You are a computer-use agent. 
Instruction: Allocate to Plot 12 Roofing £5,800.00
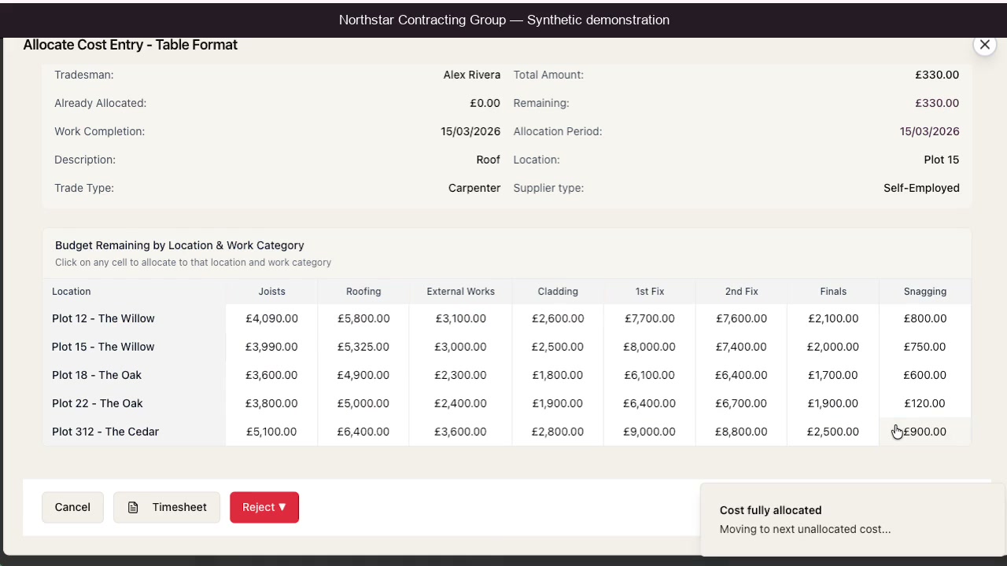363,318
